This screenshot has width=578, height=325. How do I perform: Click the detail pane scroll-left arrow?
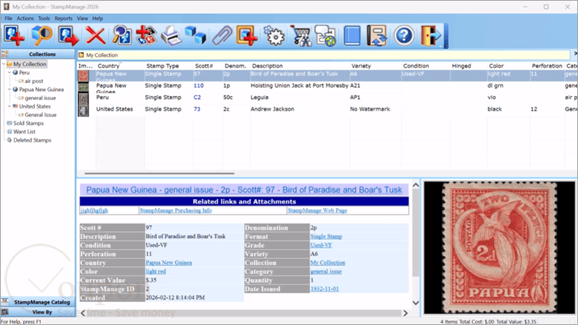pos(83,313)
